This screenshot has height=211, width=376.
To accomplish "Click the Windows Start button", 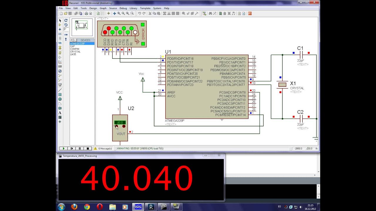I will click(61, 207).
